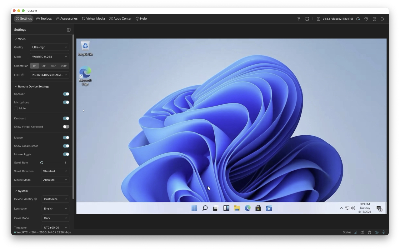400x250 pixels.
Task: Enter fullscreen mode via top bar icon
Action: pos(307,19)
